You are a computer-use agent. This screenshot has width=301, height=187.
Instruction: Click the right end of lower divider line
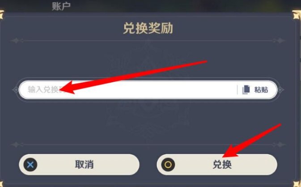(279, 144)
